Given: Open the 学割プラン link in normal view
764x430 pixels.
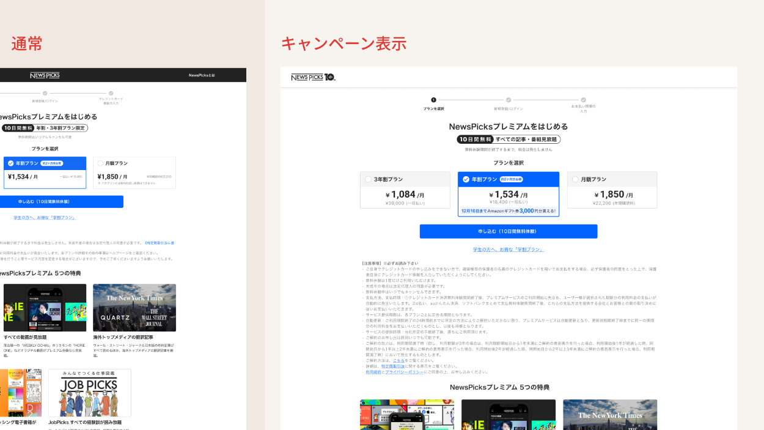Looking at the screenshot, I should 45,218.
